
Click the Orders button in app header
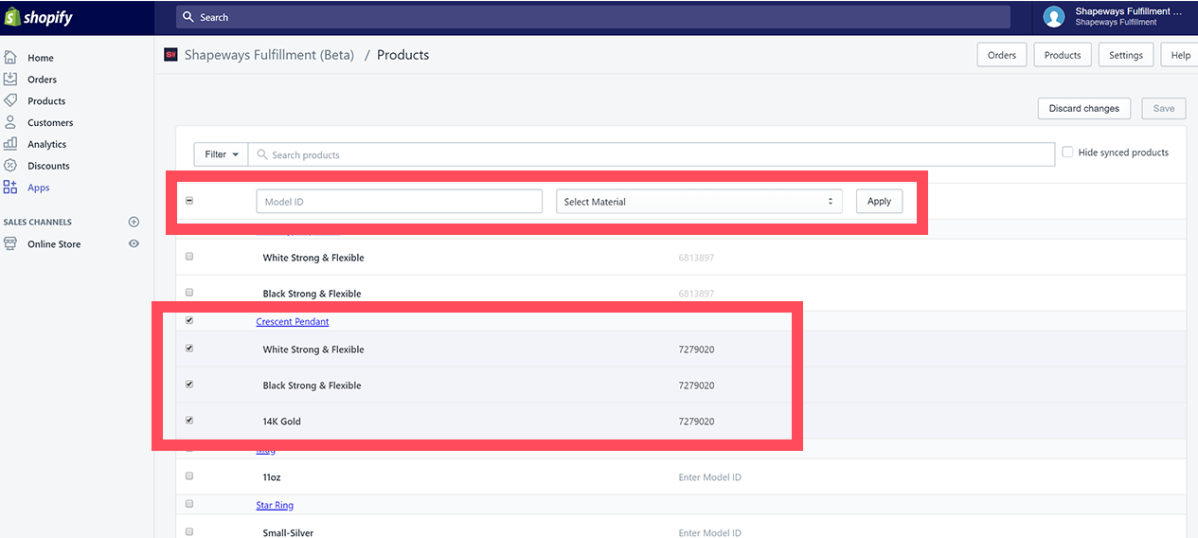[x=1002, y=55]
